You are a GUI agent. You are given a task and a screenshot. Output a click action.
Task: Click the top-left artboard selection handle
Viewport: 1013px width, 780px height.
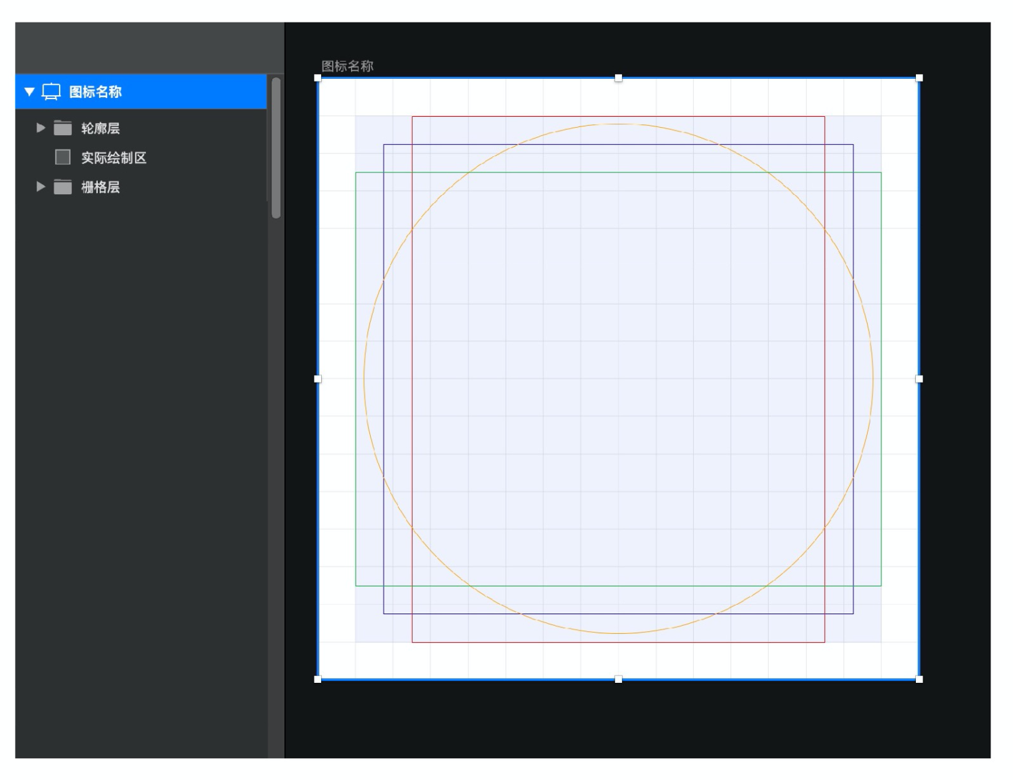(x=318, y=78)
